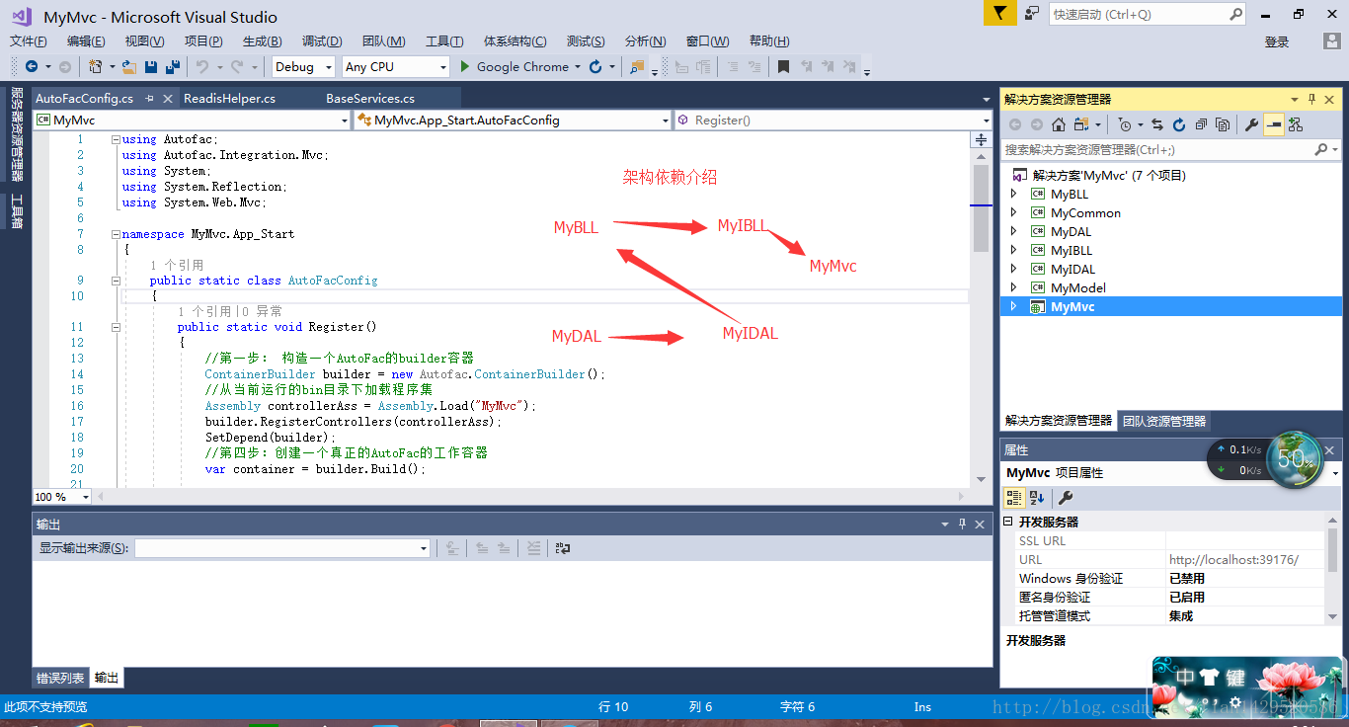Screen dimensions: 1349x727
Task: Auto-hide the Solution Explorer panel pin
Action: click(1311, 99)
